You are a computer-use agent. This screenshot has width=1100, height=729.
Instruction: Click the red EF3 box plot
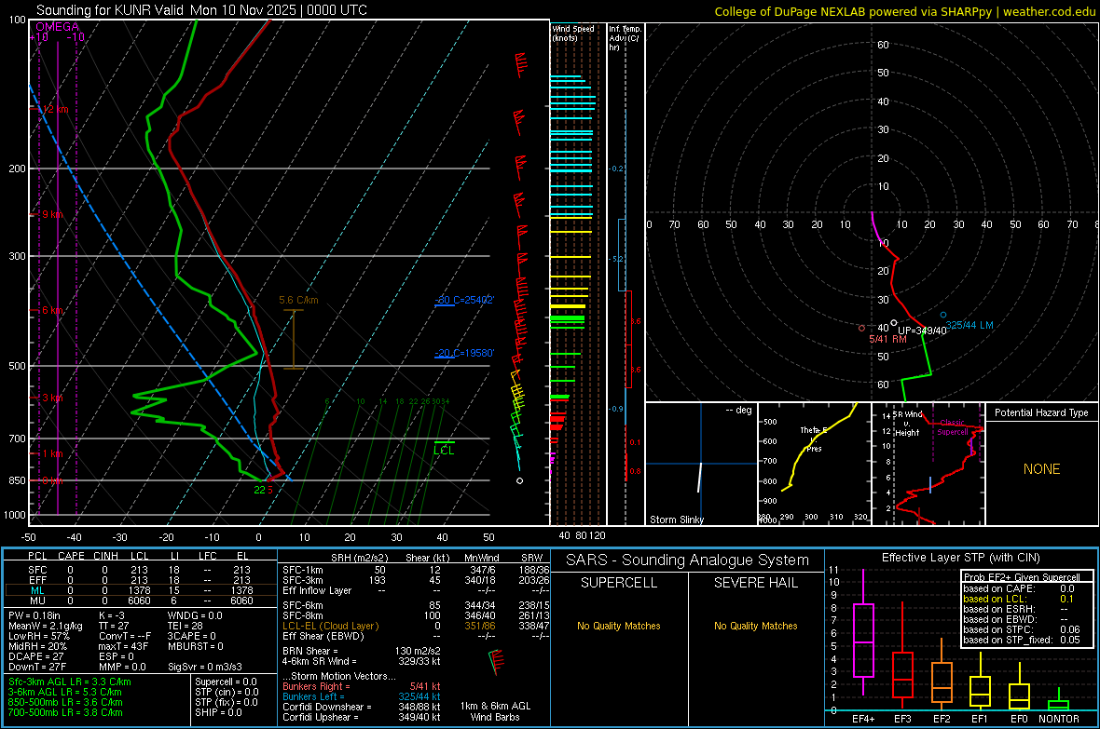(902, 675)
